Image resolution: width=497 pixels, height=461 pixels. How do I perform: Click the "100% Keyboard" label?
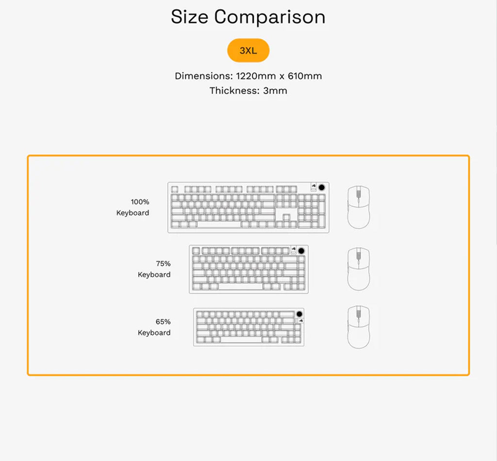pyautogui.click(x=133, y=207)
